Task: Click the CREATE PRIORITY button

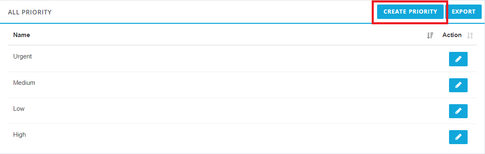Action: [410, 12]
